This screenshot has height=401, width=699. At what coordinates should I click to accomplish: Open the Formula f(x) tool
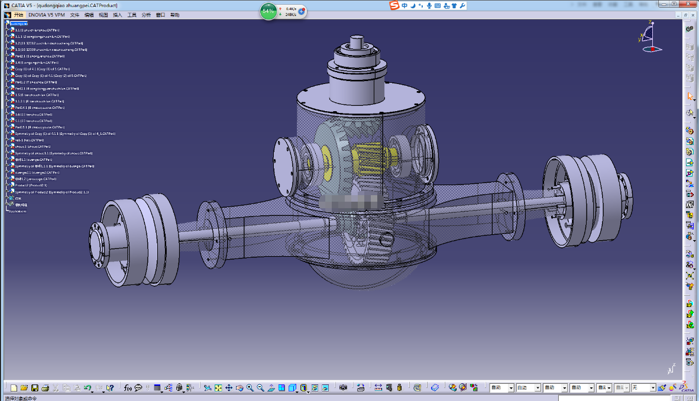[128, 387]
